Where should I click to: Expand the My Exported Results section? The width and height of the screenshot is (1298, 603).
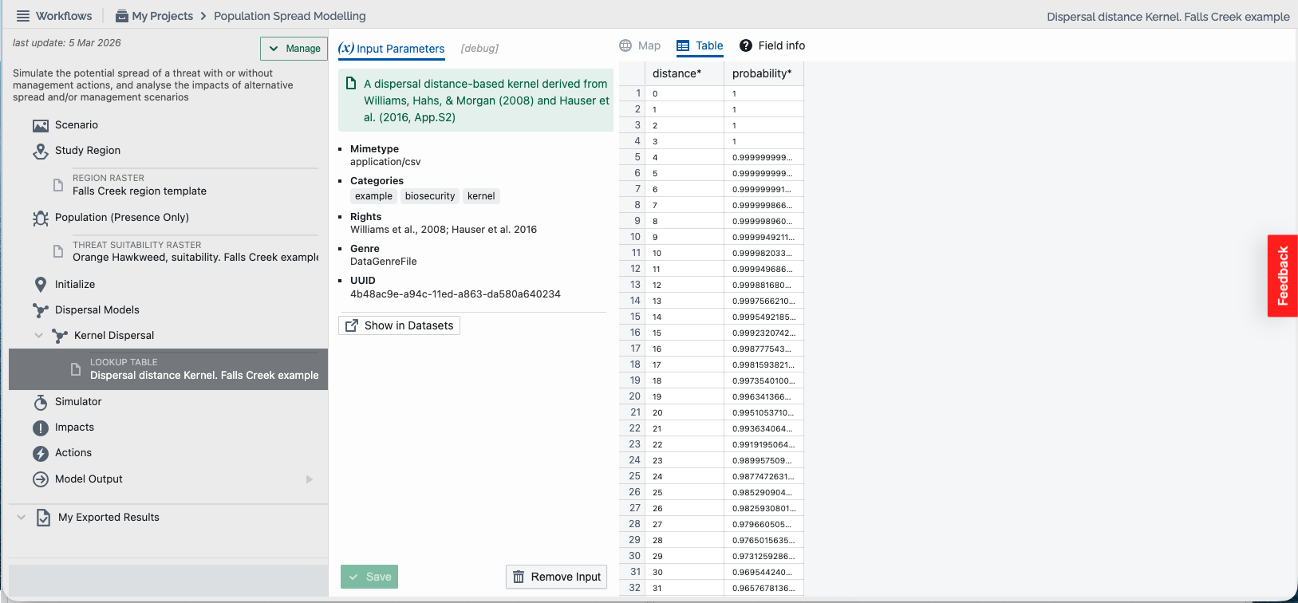[22, 518]
